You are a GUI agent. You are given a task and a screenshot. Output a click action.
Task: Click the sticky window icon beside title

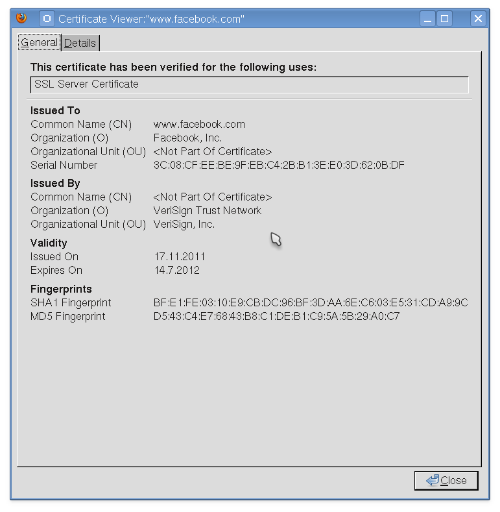(47, 19)
